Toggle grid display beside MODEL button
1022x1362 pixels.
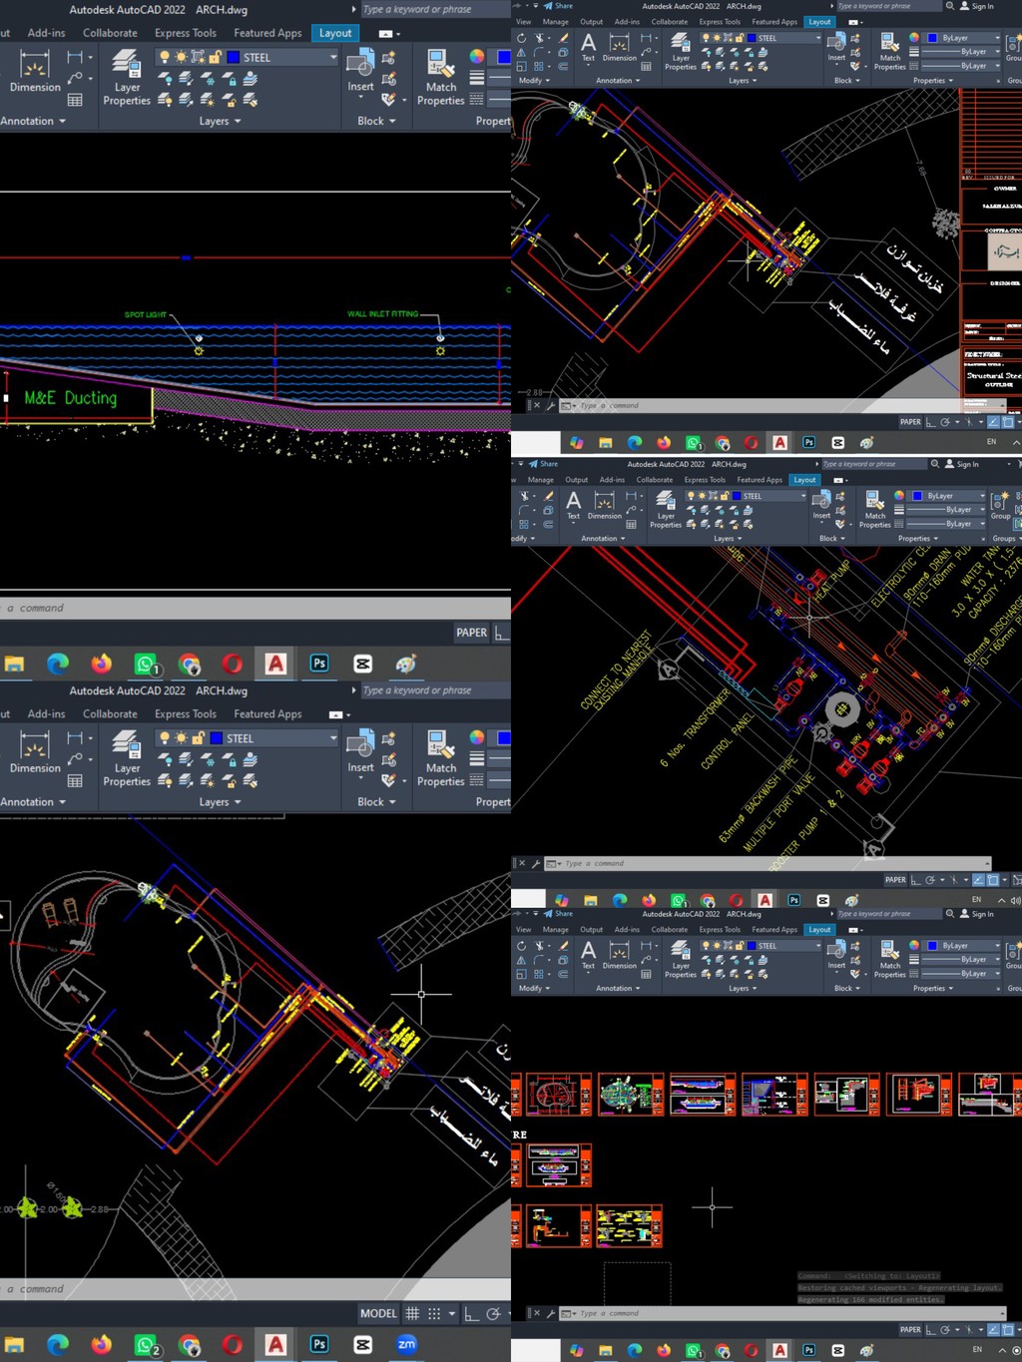[412, 1313]
